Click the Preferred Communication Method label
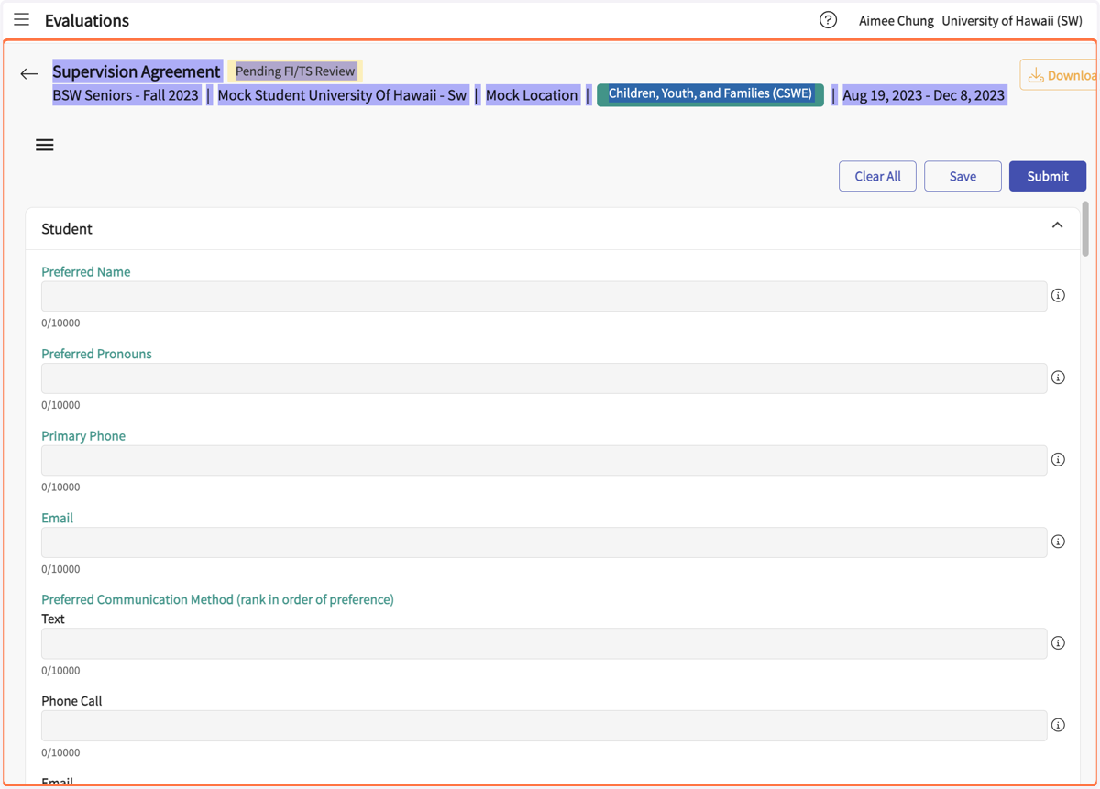 coord(217,599)
